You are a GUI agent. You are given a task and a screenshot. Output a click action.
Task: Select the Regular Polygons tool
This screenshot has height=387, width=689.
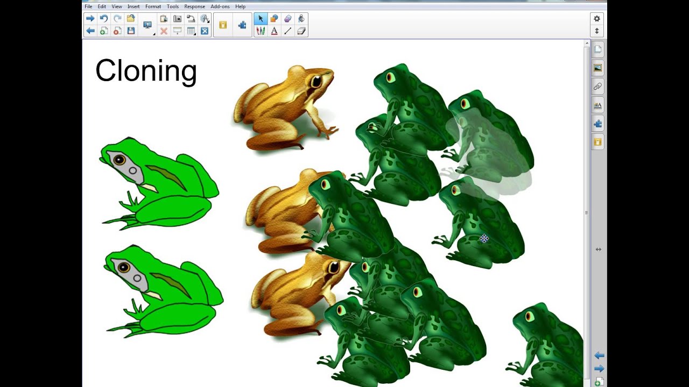(287, 18)
